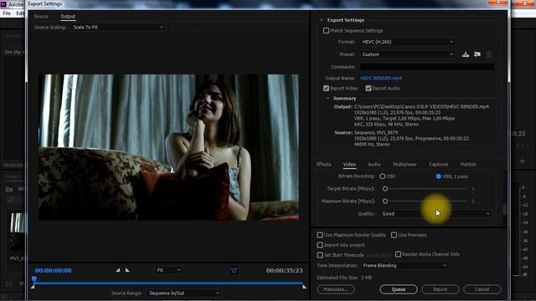Check Set Start Timecode option
The width and height of the screenshot is (536, 301).
click(x=320, y=254)
